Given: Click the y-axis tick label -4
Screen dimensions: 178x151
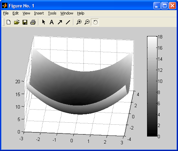Looking at the screenshot, I should [129, 139].
